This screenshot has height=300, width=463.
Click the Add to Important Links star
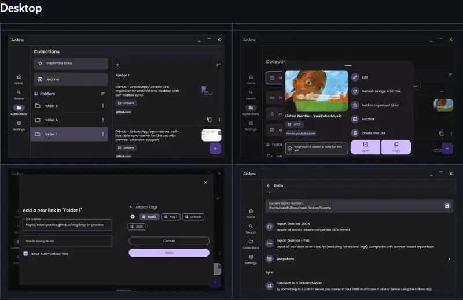(x=355, y=105)
